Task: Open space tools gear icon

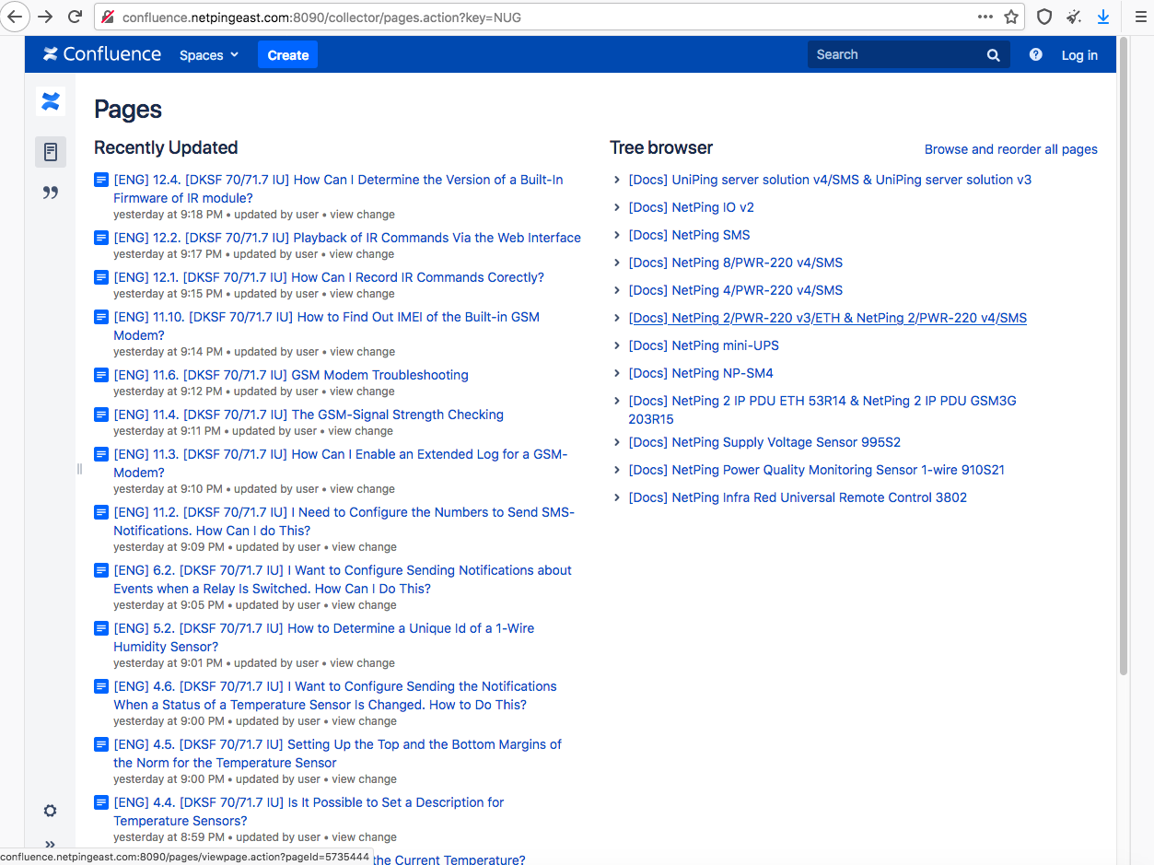Action: click(51, 811)
